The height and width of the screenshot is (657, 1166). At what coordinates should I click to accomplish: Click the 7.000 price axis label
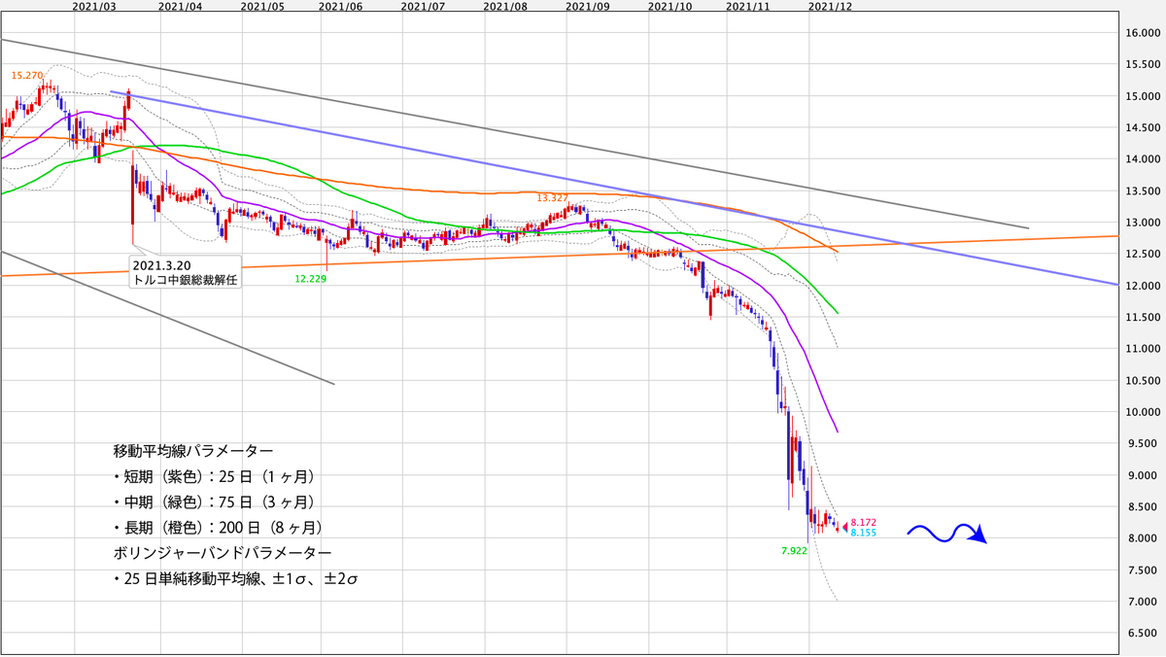click(1145, 603)
